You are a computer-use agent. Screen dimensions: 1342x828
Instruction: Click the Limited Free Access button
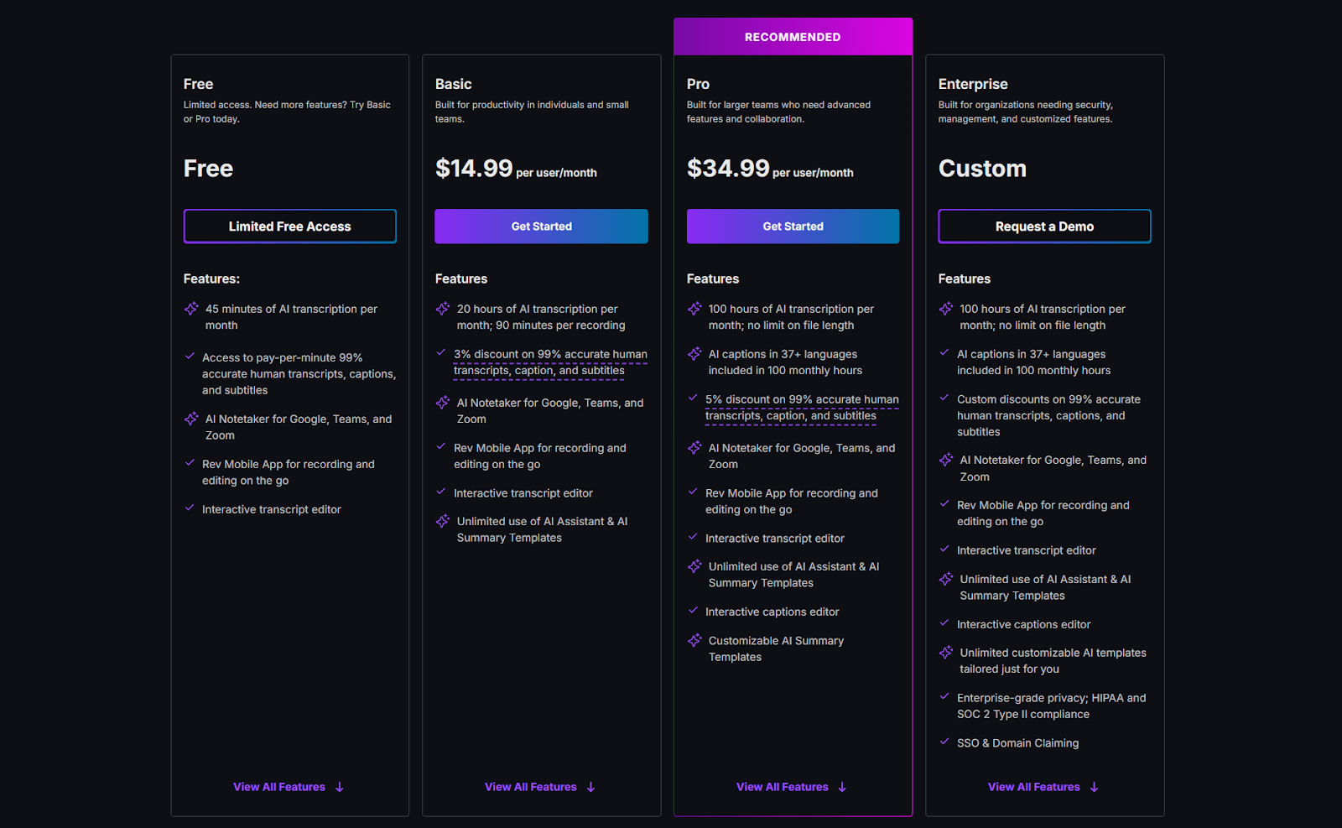[x=289, y=227]
